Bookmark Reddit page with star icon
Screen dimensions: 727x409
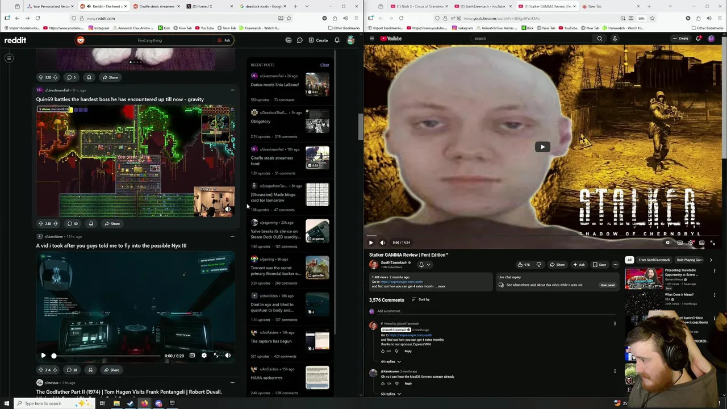pos(289,18)
